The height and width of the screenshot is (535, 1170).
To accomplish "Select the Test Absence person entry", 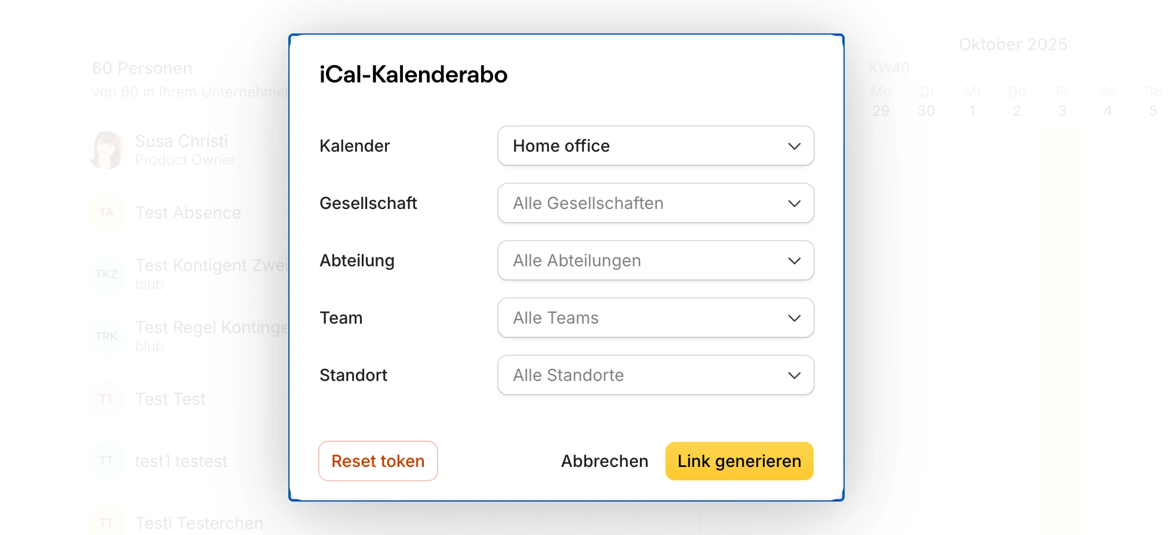I will (x=188, y=213).
